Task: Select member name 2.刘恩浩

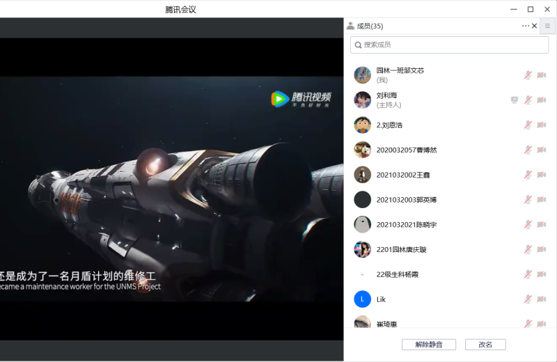Action: point(389,125)
